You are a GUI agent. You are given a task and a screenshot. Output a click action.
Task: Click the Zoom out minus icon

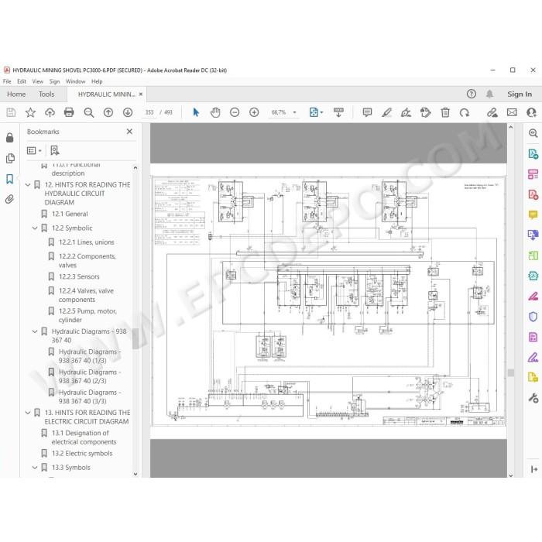[x=235, y=112]
